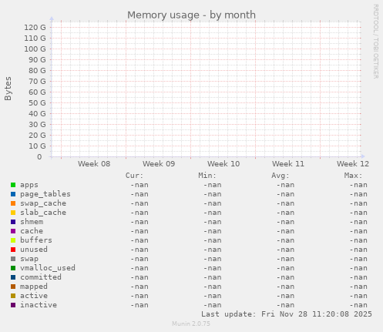The height and width of the screenshot is (332, 383).
Task: Click the purple cache legend swatch
Action: tap(13, 231)
